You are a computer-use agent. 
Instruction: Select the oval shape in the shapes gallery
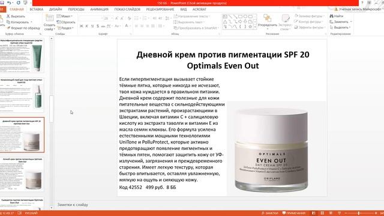tap(245, 17)
